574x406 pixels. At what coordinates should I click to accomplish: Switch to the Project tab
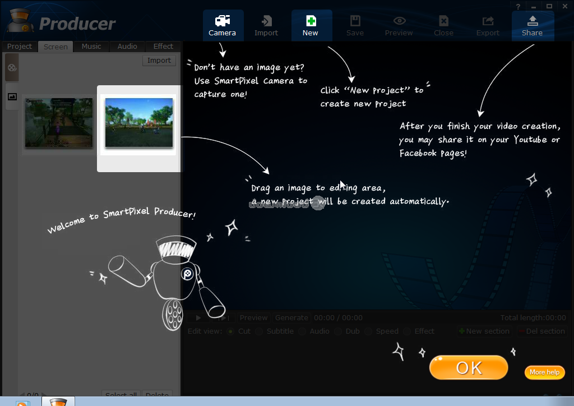[20, 47]
